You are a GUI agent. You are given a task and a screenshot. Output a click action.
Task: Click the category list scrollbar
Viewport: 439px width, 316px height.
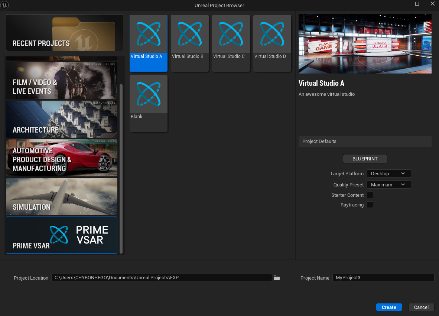121,169
